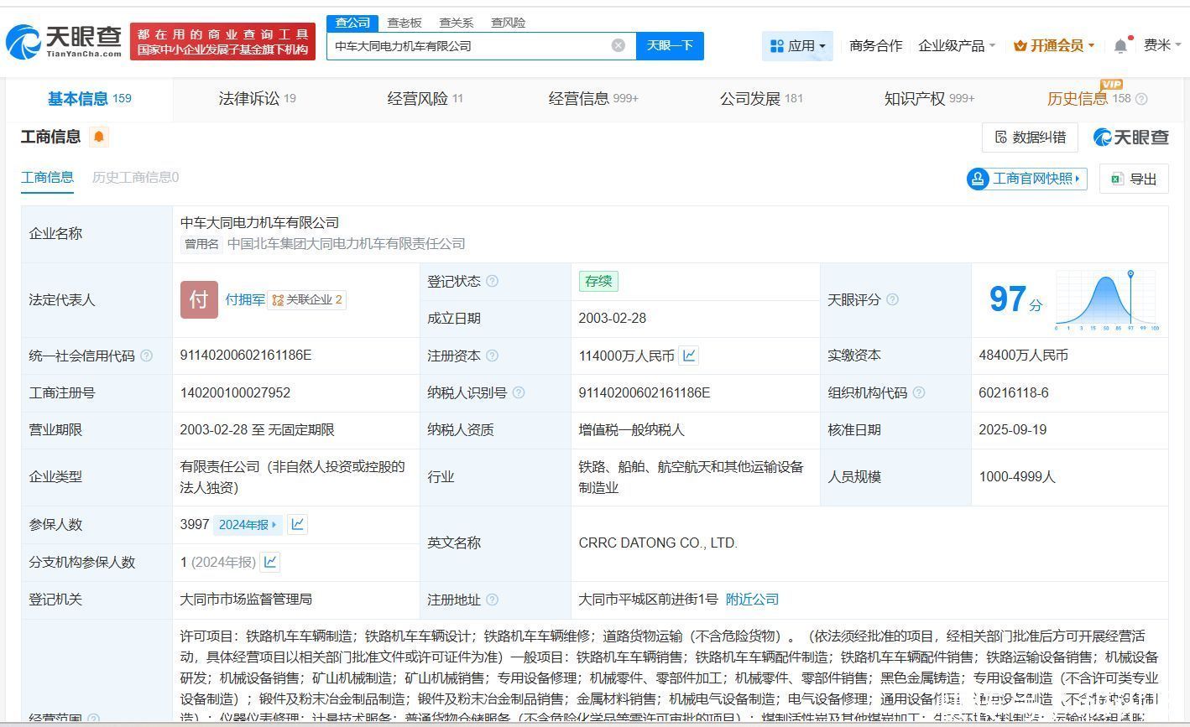Open the 企业级产品 dropdown

point(957,46)
